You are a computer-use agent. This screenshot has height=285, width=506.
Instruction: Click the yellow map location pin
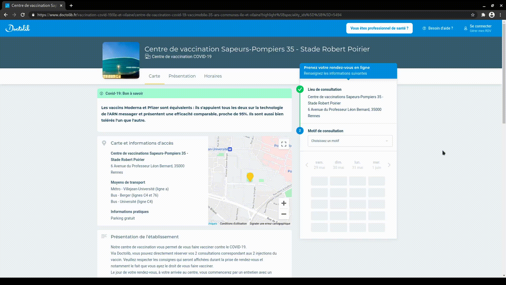point(250,177)
